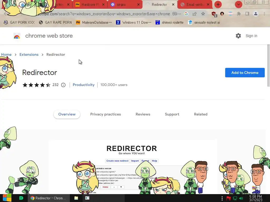
Task: Click the Redirector breadcrumb text
Action: (56, 54)
